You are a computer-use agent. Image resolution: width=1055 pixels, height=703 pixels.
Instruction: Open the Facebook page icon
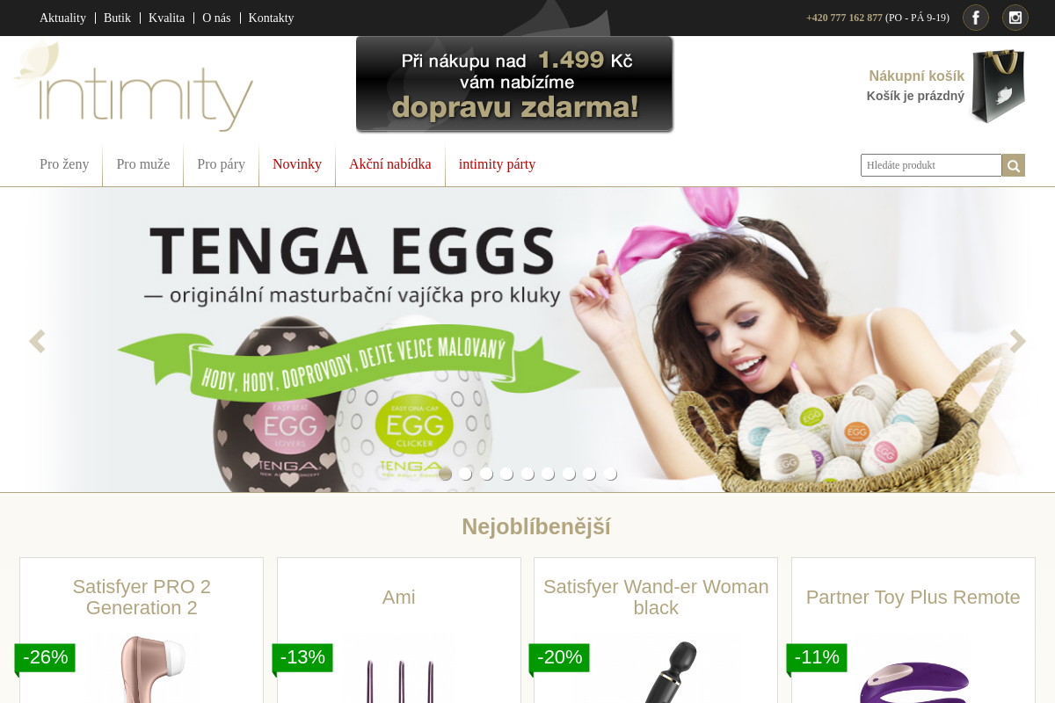(976, 18)
